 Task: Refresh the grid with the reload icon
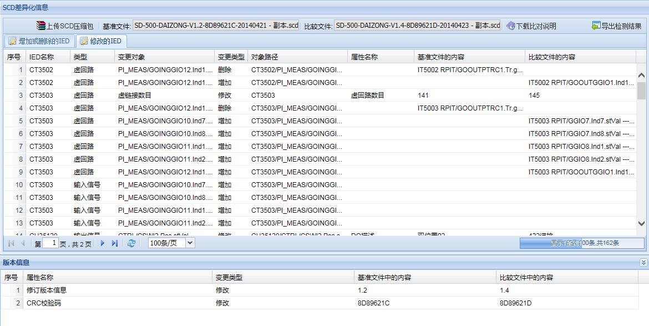point(131,243)
